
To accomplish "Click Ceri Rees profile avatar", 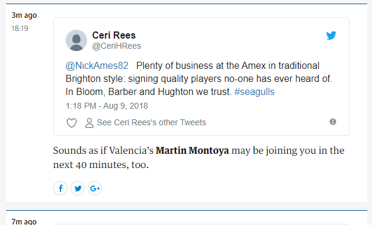I will [x=76, y=40].
